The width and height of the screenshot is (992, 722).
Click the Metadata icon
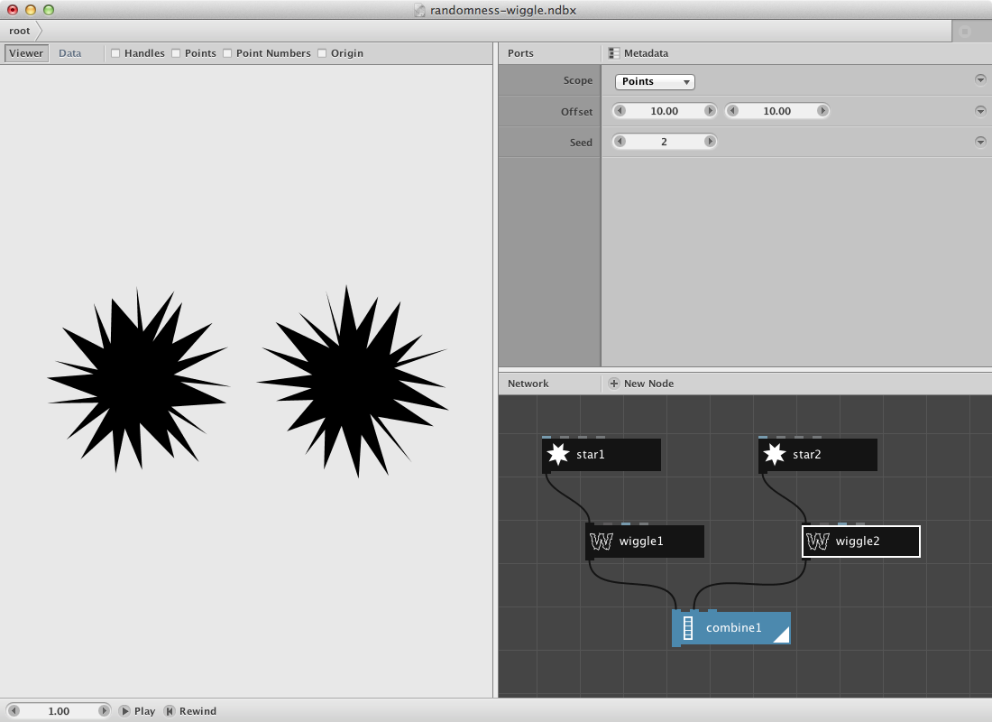[x=613, y=53]
